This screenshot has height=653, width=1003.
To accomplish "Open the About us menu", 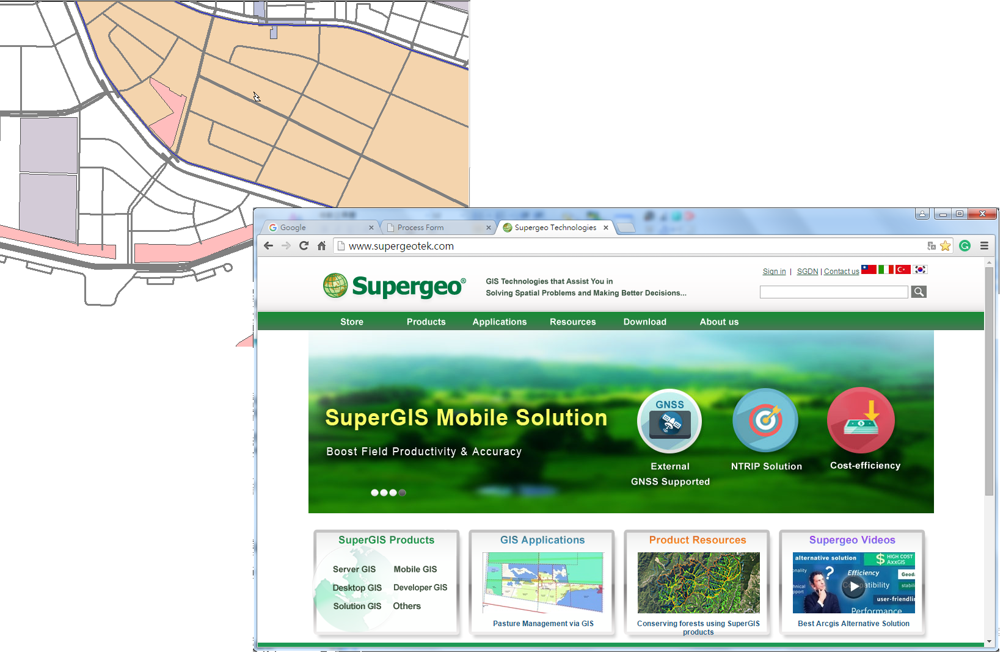I will (x=719, y=322).
